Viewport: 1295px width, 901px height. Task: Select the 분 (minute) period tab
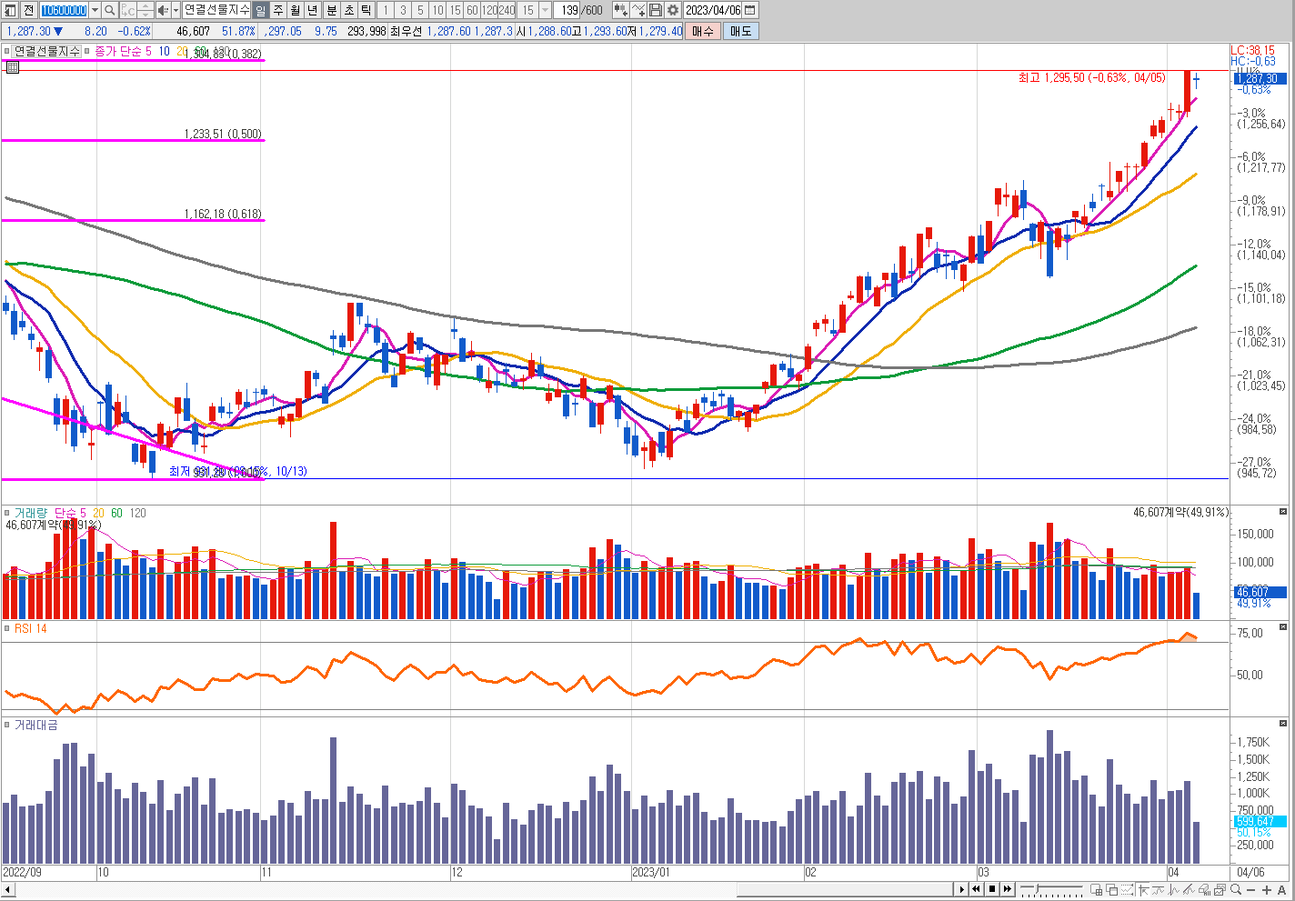[331, 10]
